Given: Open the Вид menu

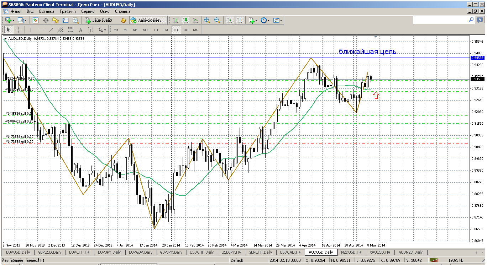Looking at the screenshot, I should [30, 11].
